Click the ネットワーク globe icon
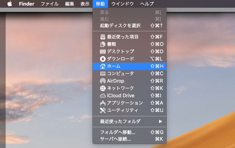This screenshot has height=148, width=235. pyautogui.click(x=103, y=88)
